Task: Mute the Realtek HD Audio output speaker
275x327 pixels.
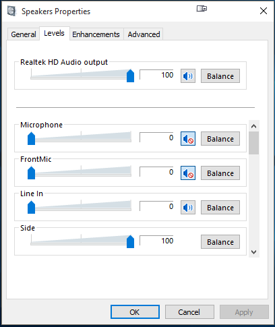Action: click(188, 76)
